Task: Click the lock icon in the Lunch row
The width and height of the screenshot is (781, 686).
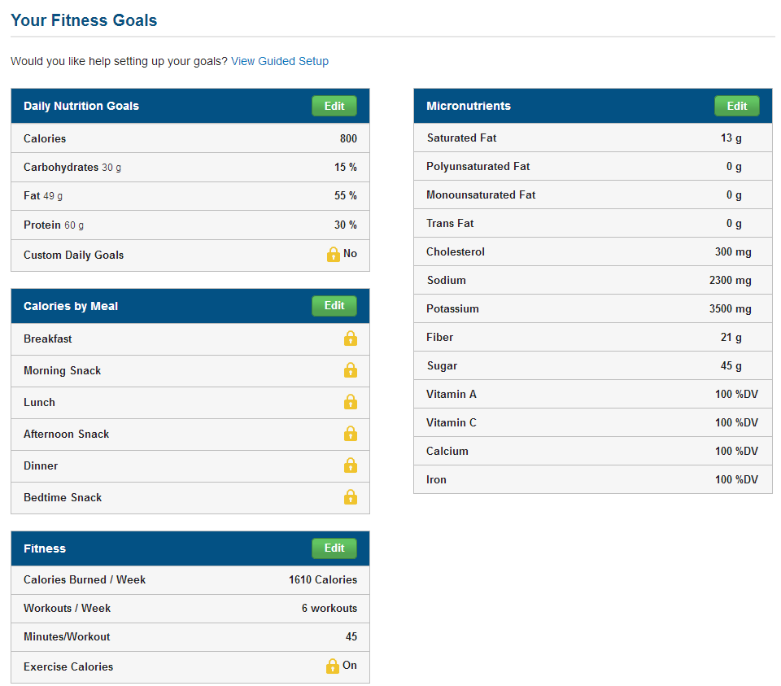Action: (x=350, y=402)
